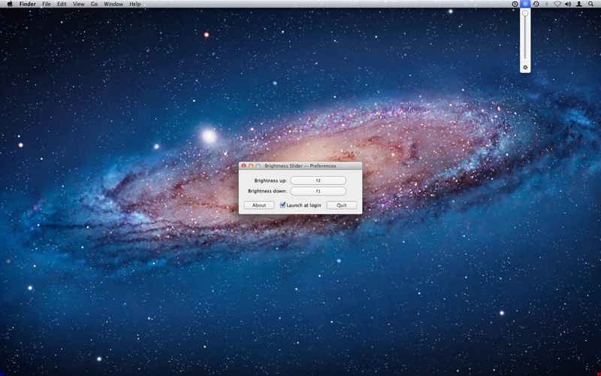601x376 pixels.
Task: Open the Help menu
Action: (x=135, y=4)
